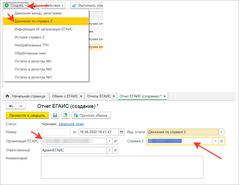Expand the Справка 2 dropdown arrow
The width and height of the screenshot is (239, 185).
(x=216, y=141)
